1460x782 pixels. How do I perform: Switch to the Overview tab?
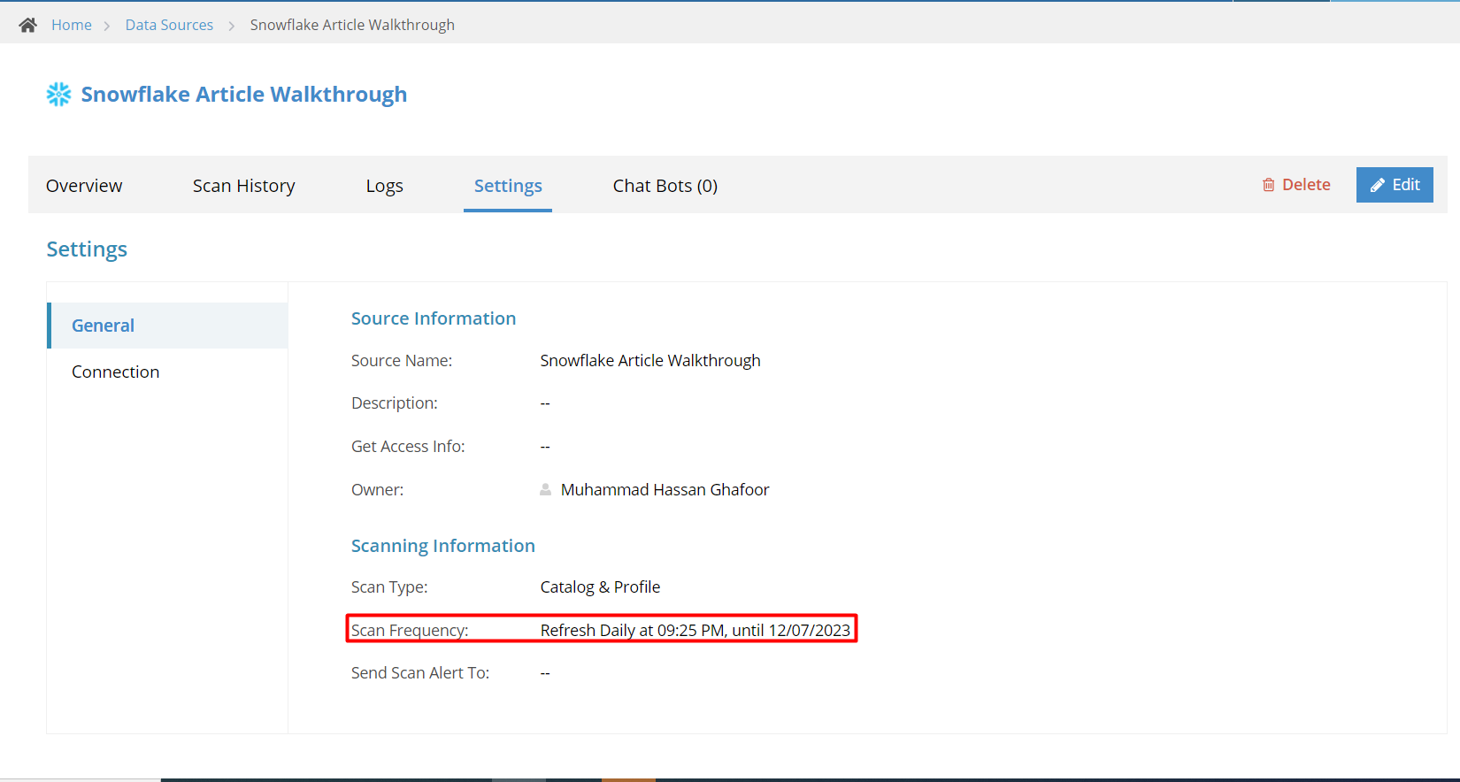(84, 186)
